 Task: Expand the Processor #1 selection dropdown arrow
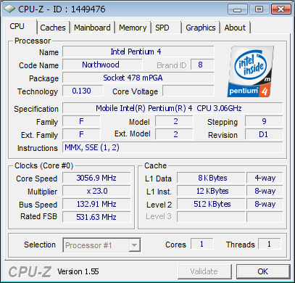click(134, 245)
